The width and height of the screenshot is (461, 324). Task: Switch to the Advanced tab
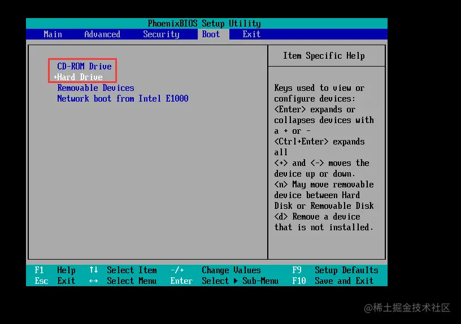[102, 34]
